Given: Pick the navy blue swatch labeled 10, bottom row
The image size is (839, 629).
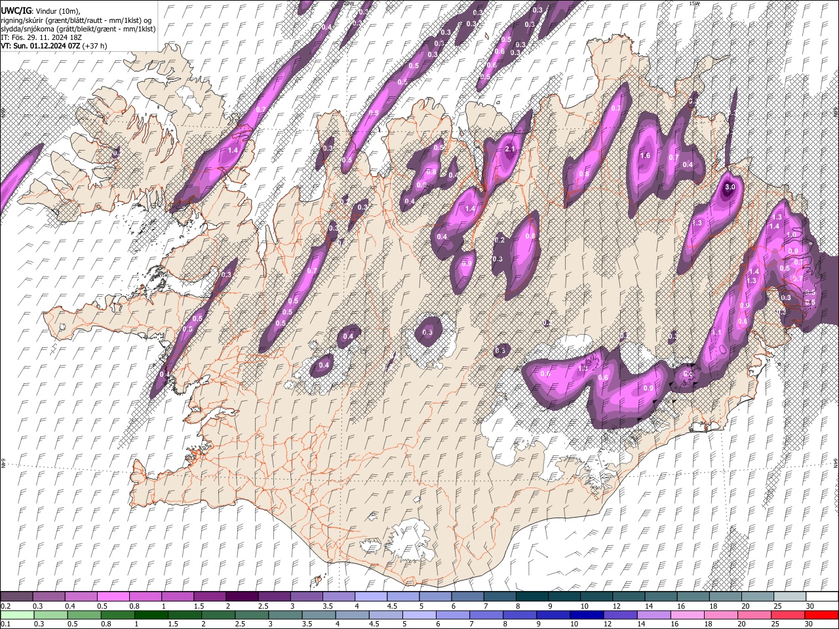Looking at the screenshot, I should pos(587,615).
